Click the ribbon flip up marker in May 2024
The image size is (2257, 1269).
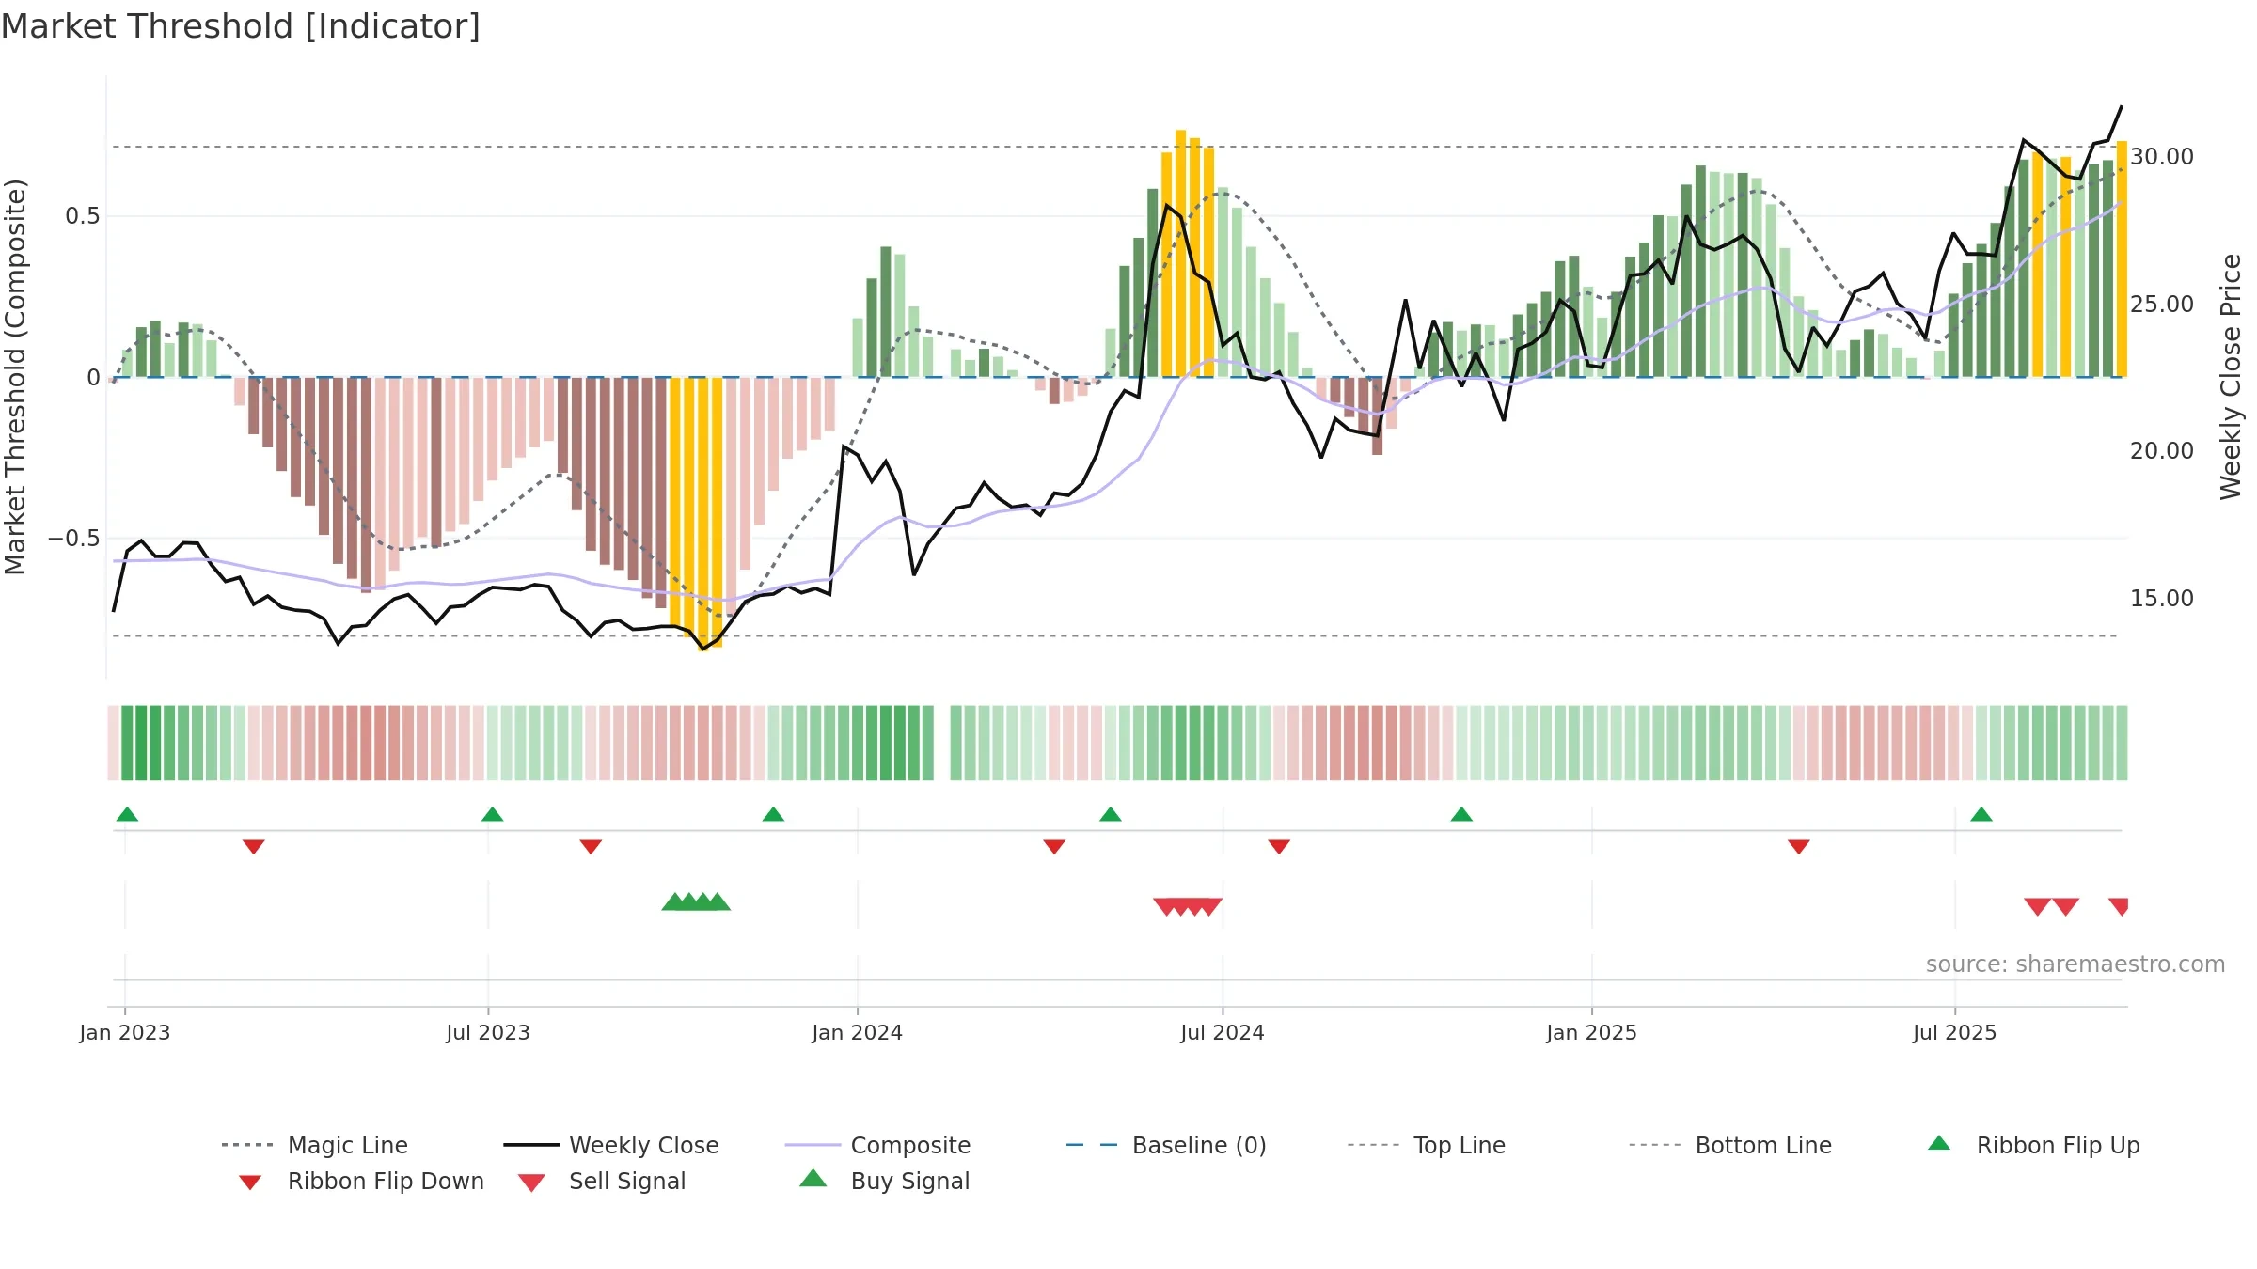[x=1111, y=814]
